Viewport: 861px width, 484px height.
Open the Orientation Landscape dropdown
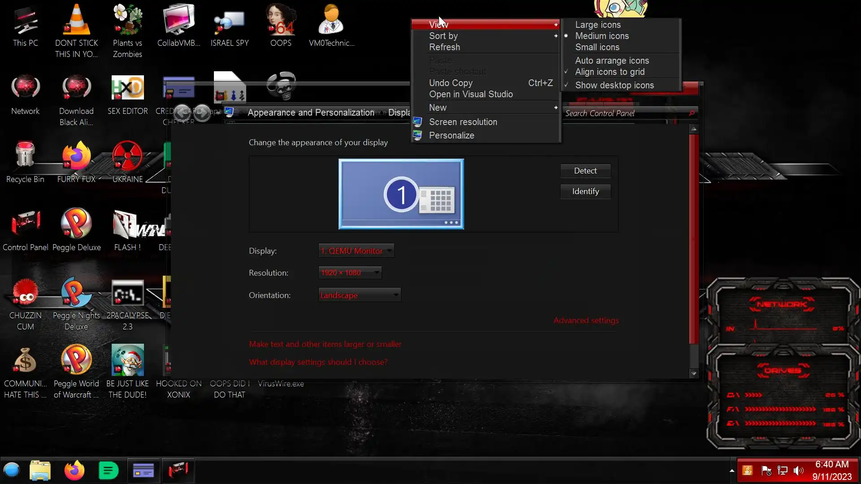click(359, 295)
